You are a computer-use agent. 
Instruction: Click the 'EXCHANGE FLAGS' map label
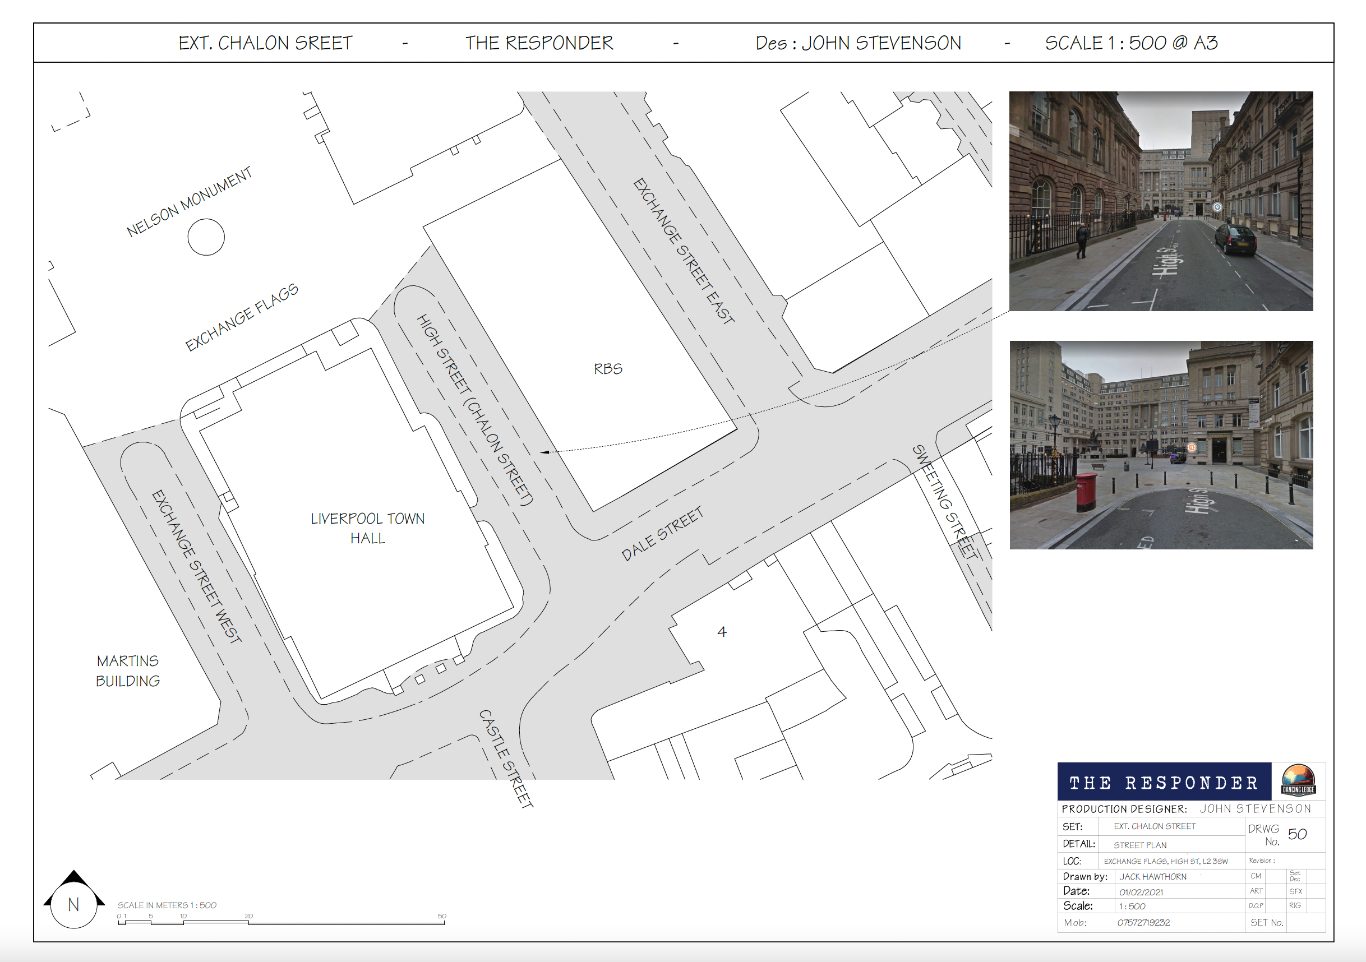point(242,317)
